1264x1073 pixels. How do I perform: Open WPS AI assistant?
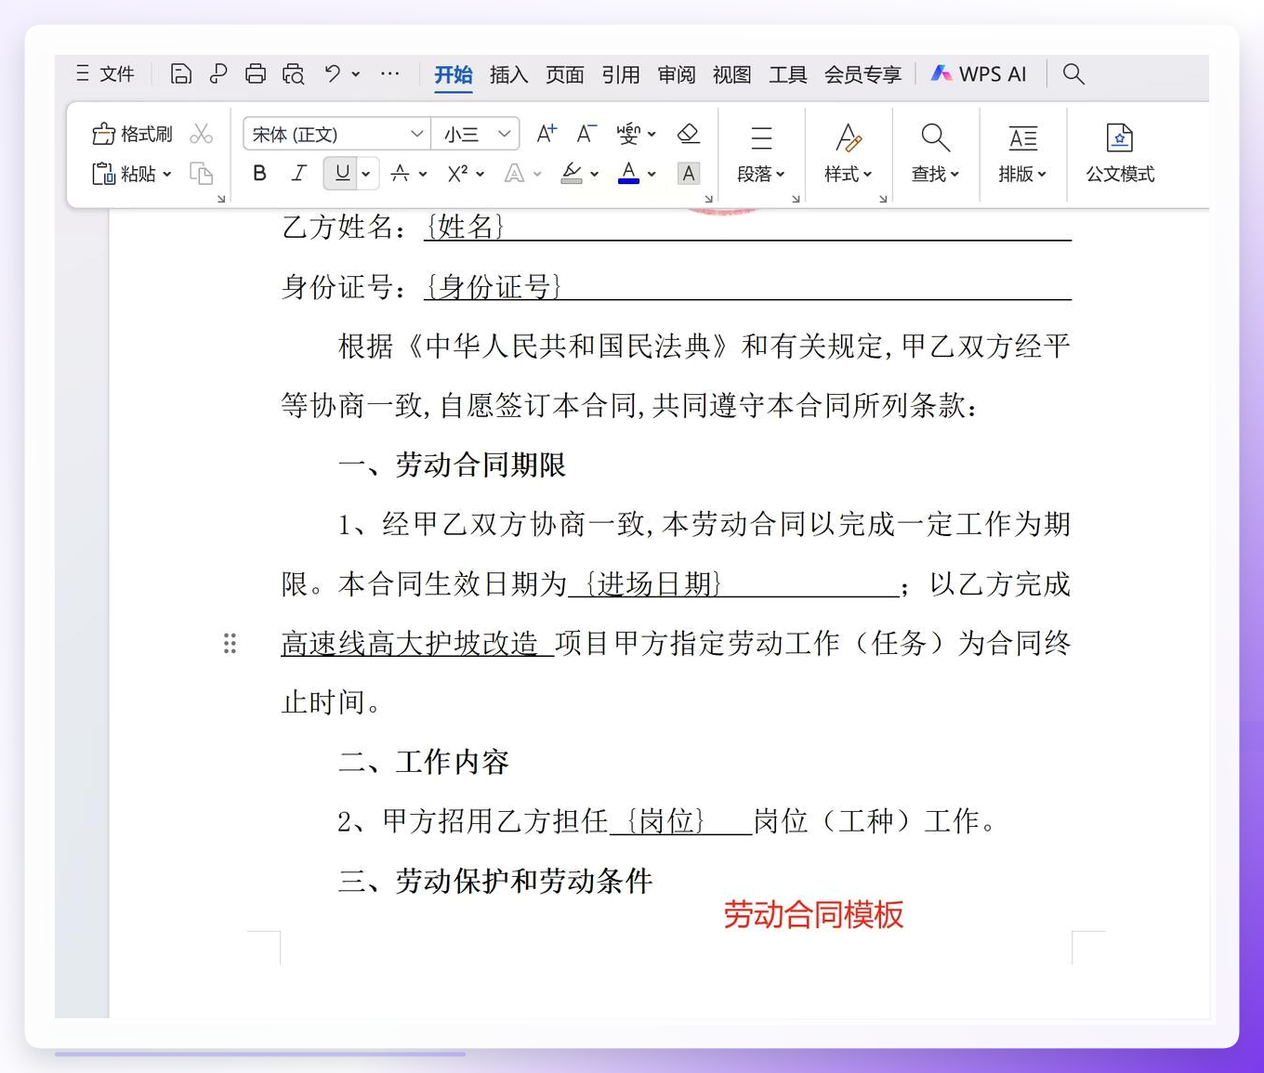point(980,74)
